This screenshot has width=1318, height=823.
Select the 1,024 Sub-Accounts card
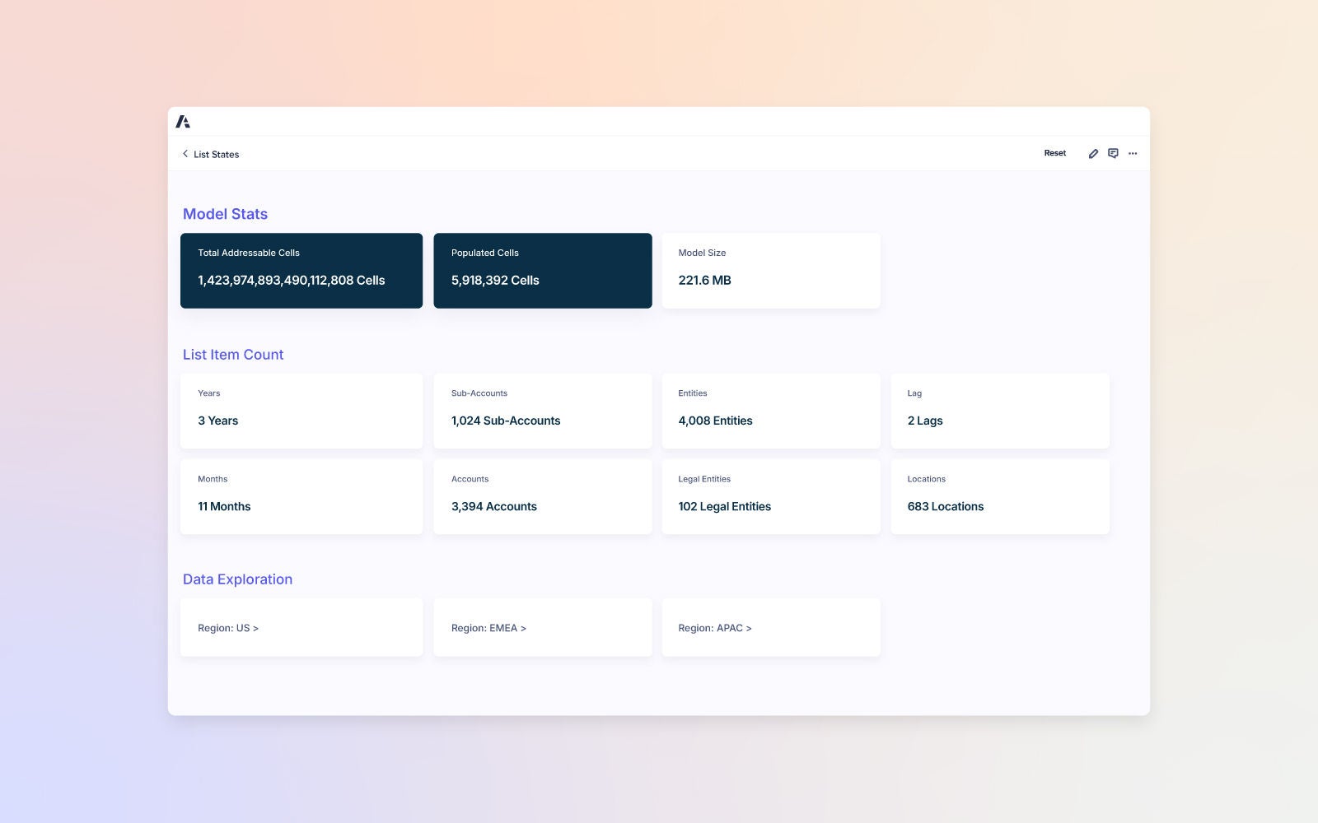(542, 410)
